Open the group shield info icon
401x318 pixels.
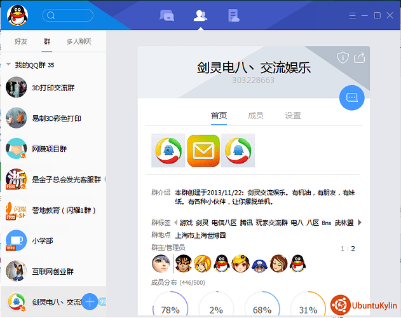(343, 57)
